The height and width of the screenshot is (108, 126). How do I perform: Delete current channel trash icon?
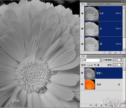tap(120, 52)
